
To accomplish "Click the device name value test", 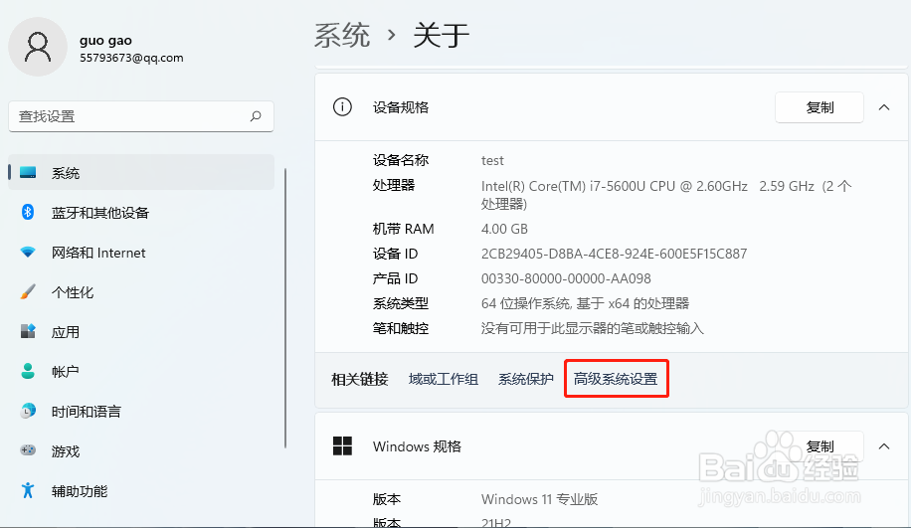I will point(492,160).
